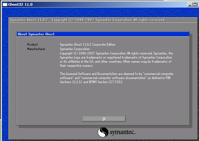199x141 pixels.
Task: Click the Copyright 1998-2007 paragraph in dialog
Action: point(116,54)
